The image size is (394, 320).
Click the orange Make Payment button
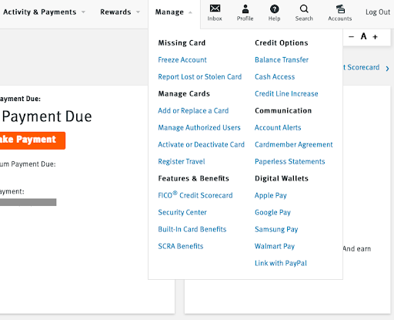pyautogui.click(x=32, y=140)
